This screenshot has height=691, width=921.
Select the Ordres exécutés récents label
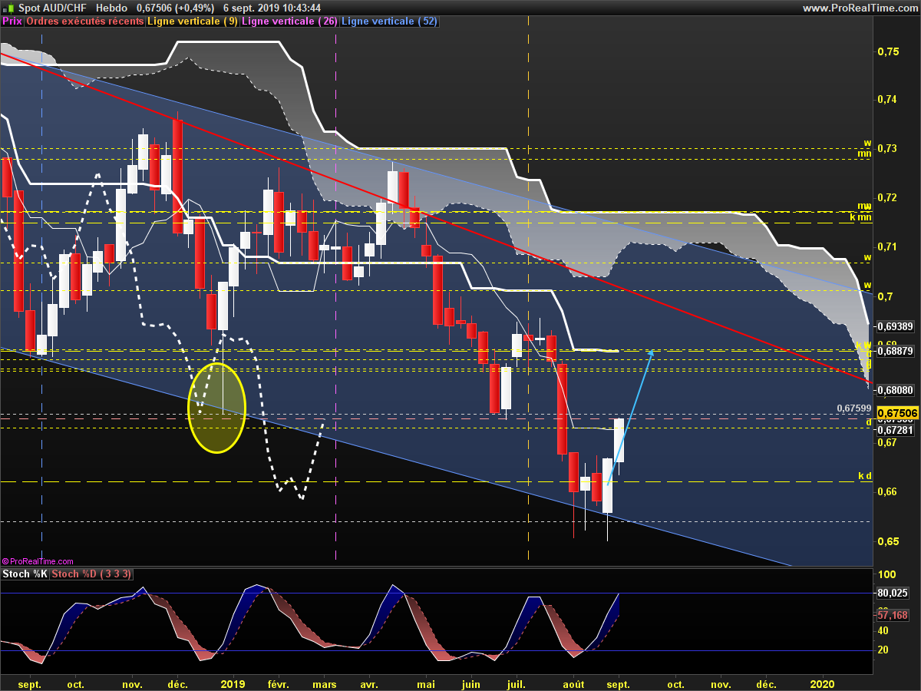click(85, 21)
